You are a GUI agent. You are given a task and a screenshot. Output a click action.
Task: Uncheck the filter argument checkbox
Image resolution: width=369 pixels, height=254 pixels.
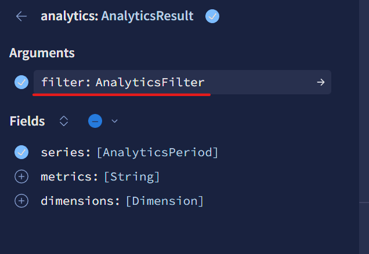pyautogui.click(x=21, y=82)
